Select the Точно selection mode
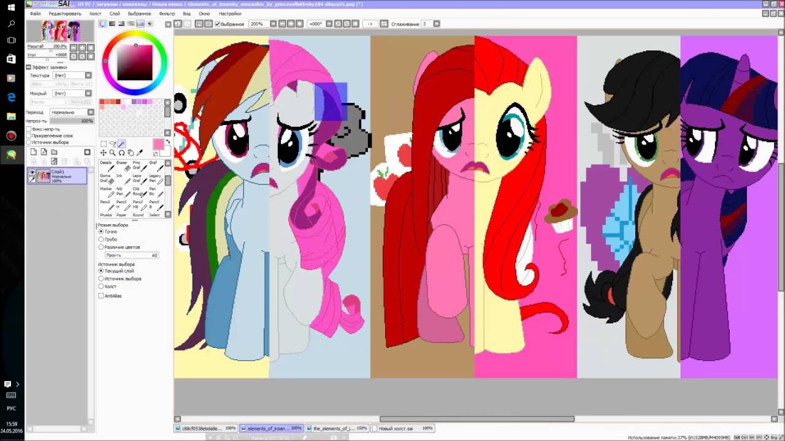Image resolution: width=785 pixels, height=441 pixels. click(x=101, y=232)
